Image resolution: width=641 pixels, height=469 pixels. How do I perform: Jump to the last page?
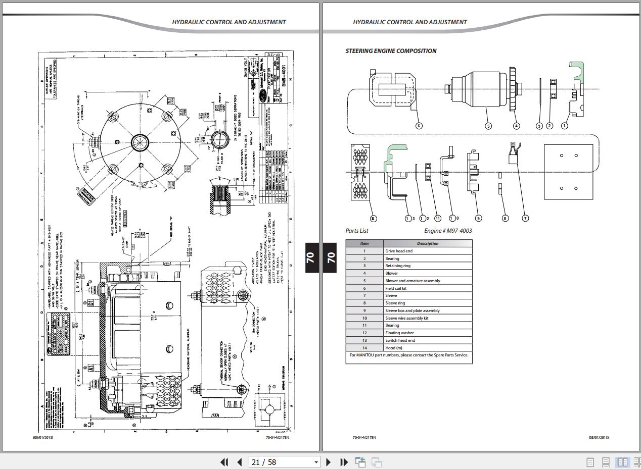coord(344,462)
